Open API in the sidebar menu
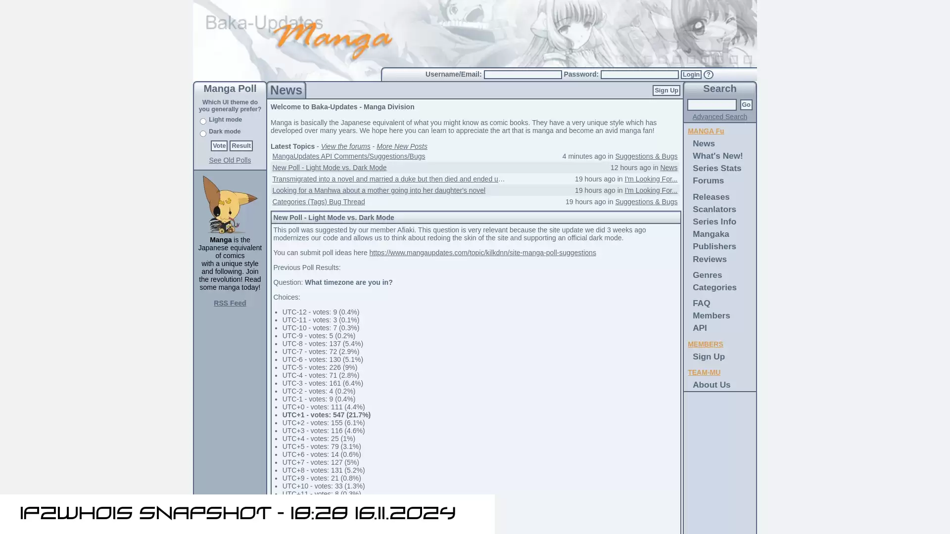The width and height of the screenshot is (950, 534). pos(700,328)
